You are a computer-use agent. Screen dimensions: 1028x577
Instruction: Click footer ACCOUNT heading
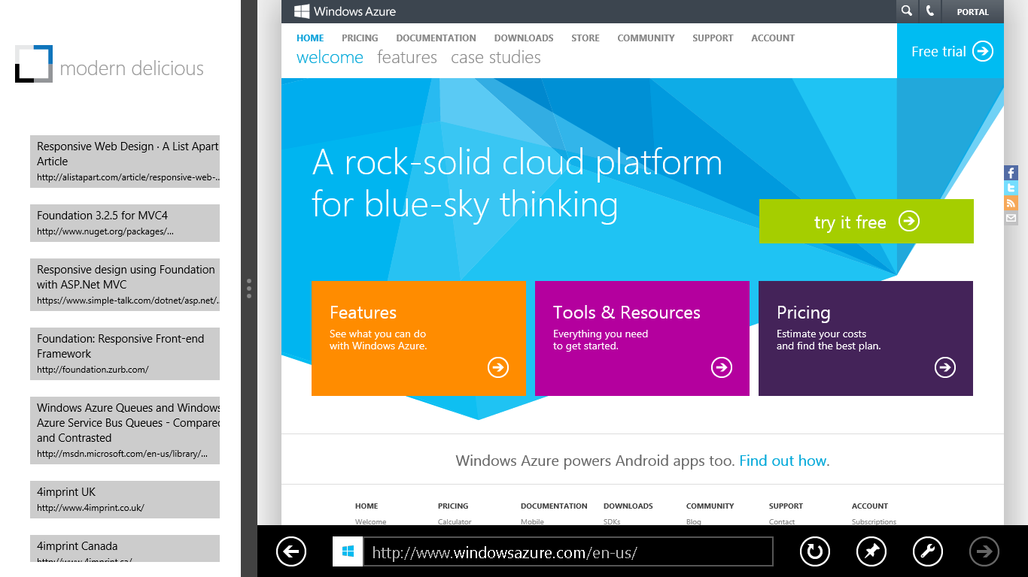[x=870, y=506]
